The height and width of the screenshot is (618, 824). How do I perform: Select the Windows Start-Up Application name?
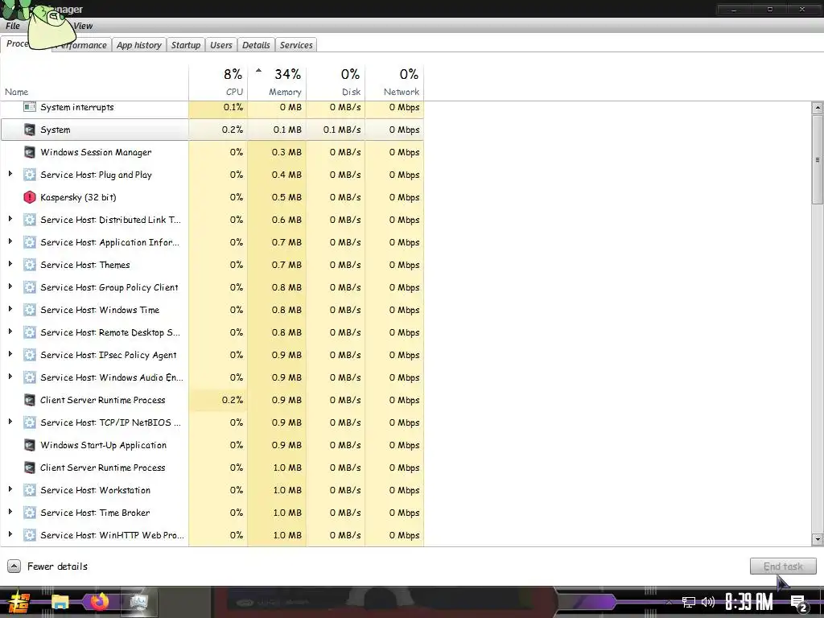tap(104, 445)
